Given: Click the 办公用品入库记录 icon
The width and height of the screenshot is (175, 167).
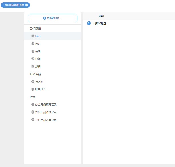Looking at the screenshot, I should [x=33, y=120].
